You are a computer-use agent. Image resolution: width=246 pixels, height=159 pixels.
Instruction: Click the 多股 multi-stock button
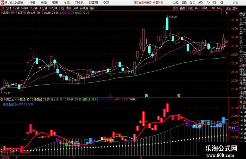(190, 8)
